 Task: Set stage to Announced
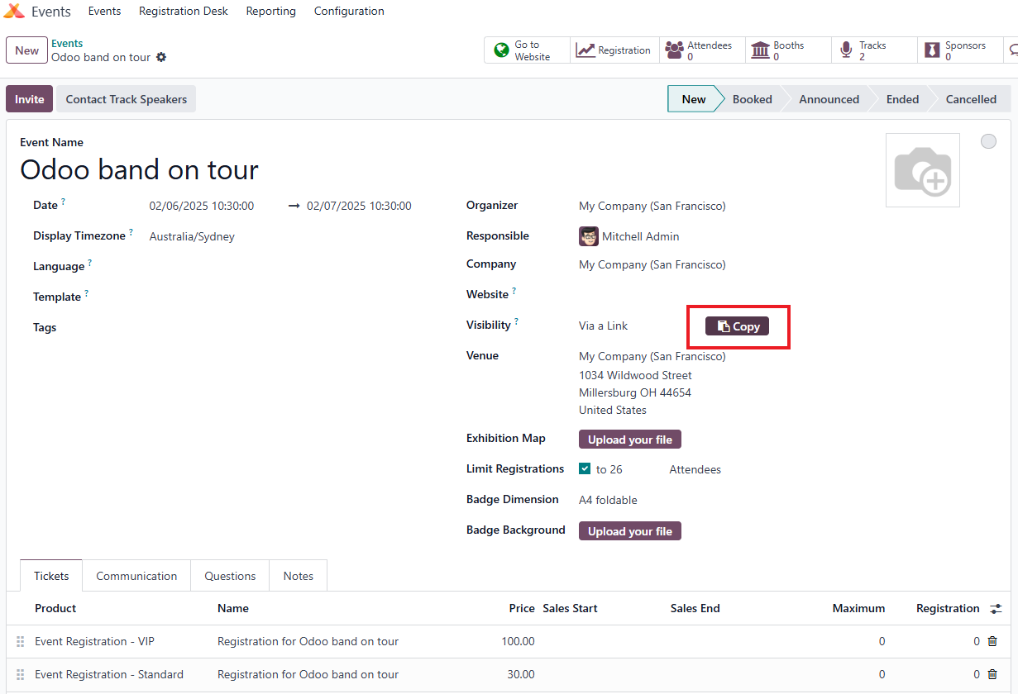pyautogui.click(x=829, y=99)
